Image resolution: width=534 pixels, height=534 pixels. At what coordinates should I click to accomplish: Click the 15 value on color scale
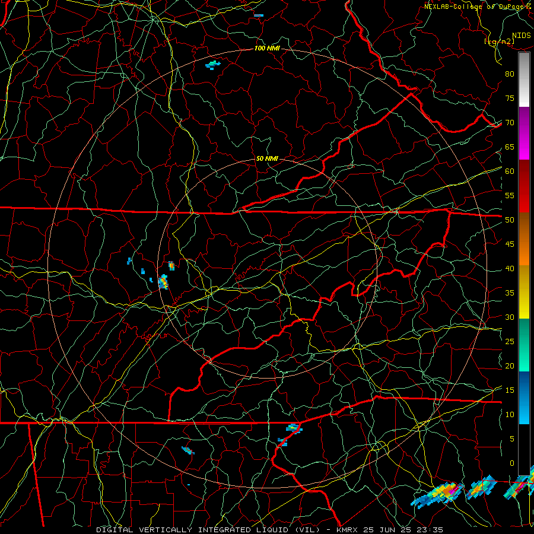pos(510,390)
